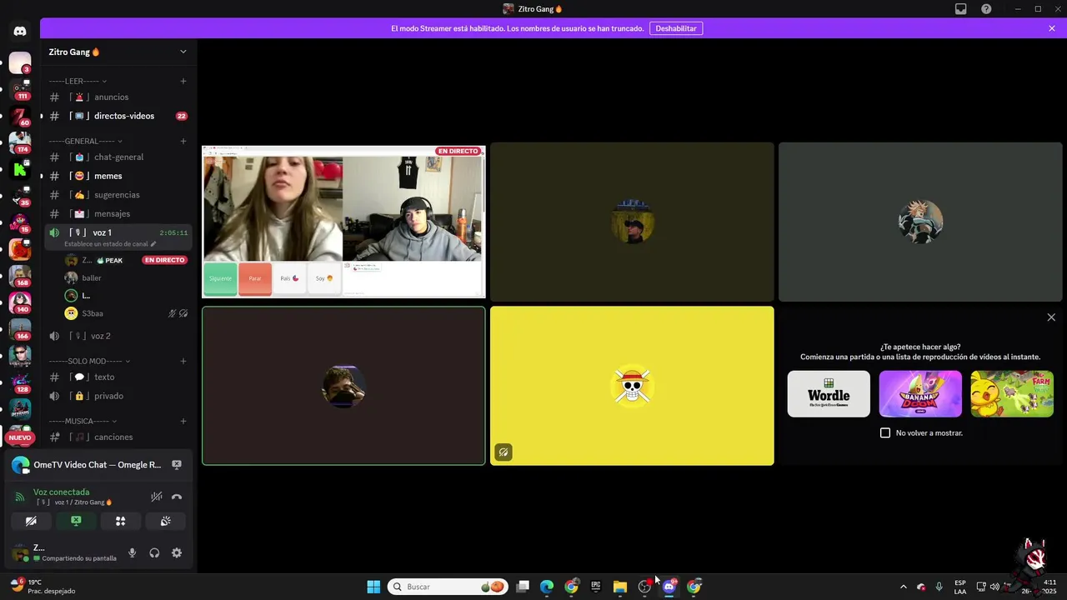Open the texto channel
1067x600 pixels.
(x=118, y=377)
